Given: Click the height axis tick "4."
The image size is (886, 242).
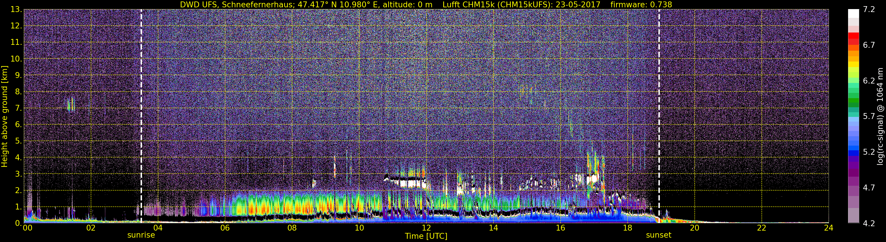Looking at the screenshot, I should 18,158.
